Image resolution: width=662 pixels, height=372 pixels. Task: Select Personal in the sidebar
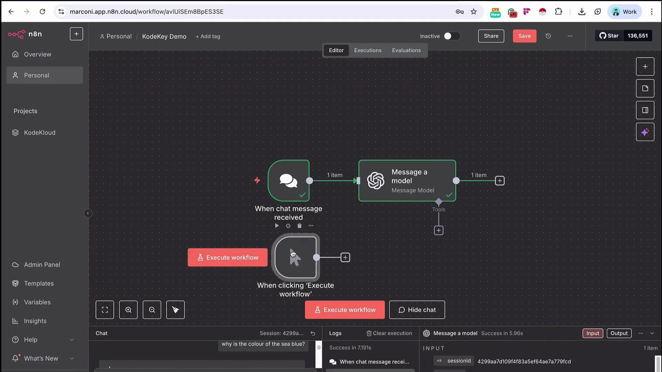coord(45,75)
